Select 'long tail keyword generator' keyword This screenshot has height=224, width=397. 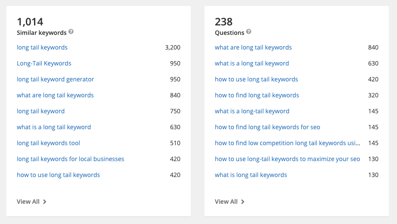tap(55, 79)
